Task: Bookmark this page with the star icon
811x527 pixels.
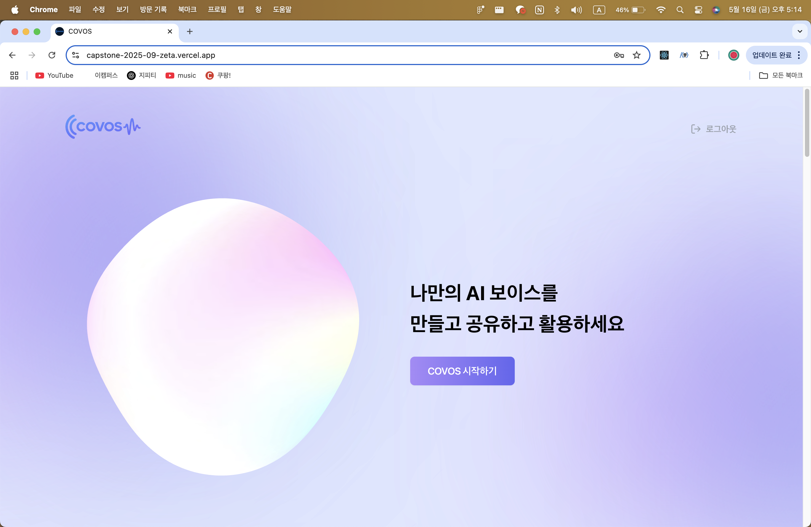Action: tap(637, 55)
